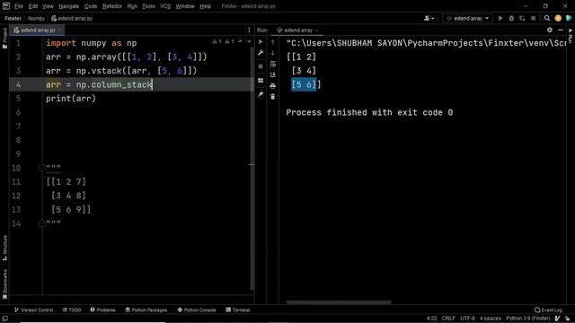Open the Terminal tool window
The width and height of the screenshot is (575, 323).
click(x=237, y=310)
